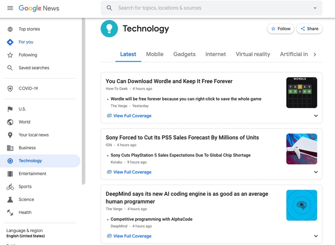Image resolution: width=335 pixels, height=245 pixels.
Task: Click the COVID-19 shield icon
Action: [x=10, y=89]
